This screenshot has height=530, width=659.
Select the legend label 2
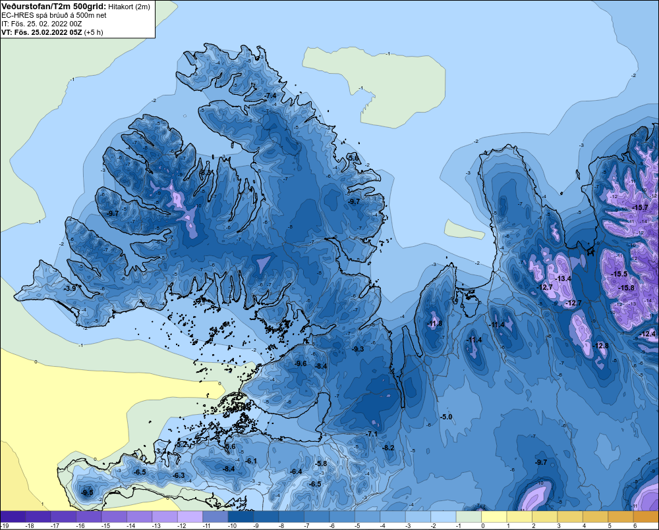(x=533, y=526)
